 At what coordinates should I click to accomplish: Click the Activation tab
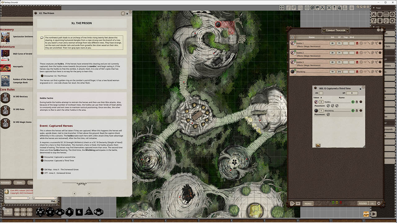tap(5, 182)
